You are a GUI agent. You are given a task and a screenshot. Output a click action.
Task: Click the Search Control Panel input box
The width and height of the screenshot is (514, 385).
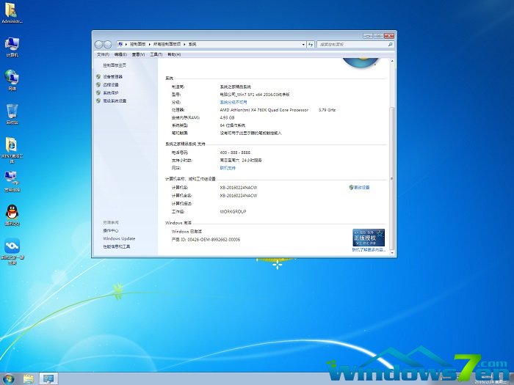pyautogui.click(x=352, y=45)
